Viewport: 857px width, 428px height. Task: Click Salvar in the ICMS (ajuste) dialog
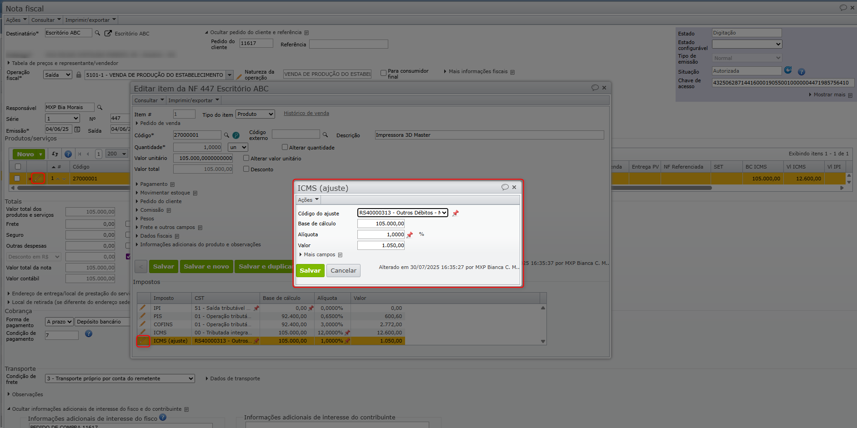pyautogui.click(x=310, y=270)
